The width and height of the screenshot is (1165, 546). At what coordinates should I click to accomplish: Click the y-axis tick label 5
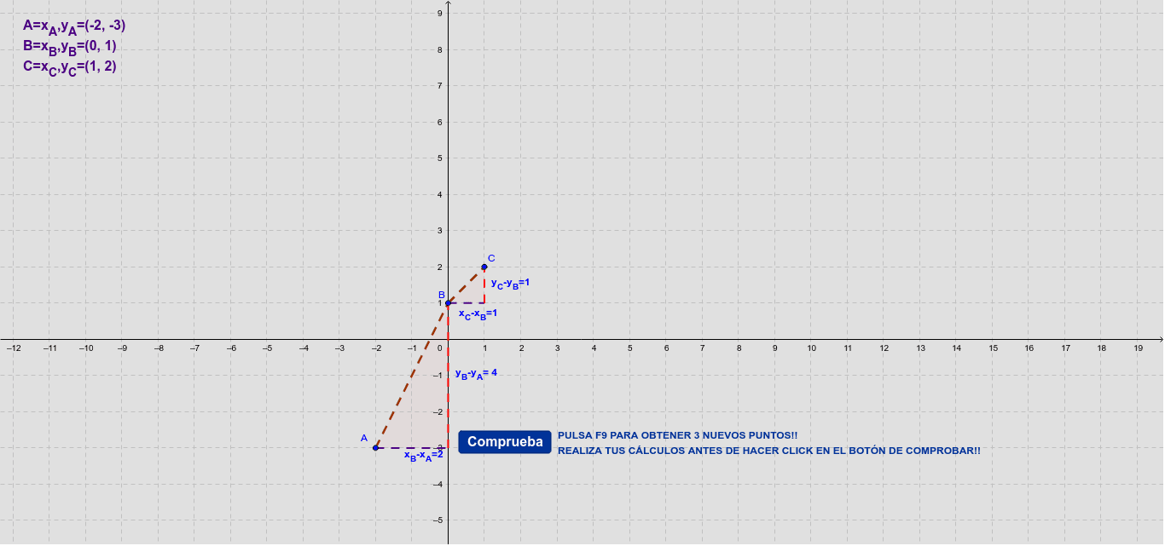click(x=439, y=158)
